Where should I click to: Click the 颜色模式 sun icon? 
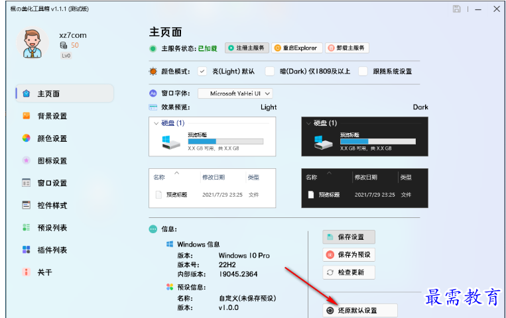tap(153, 72)
